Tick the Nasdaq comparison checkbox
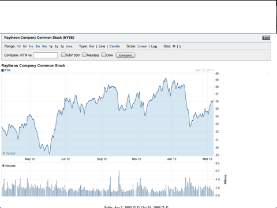 coord(84,55)
